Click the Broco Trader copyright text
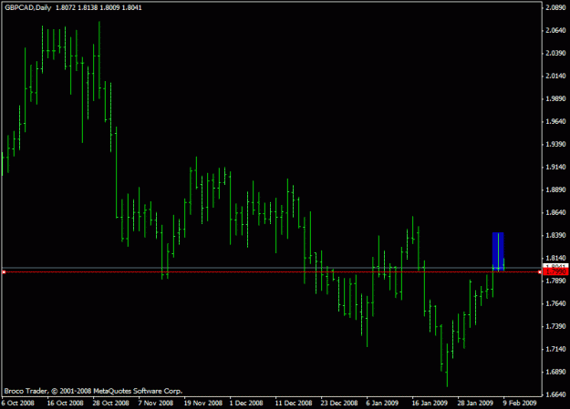This screenshot has width=570, height=409. (x=93, y=391)
